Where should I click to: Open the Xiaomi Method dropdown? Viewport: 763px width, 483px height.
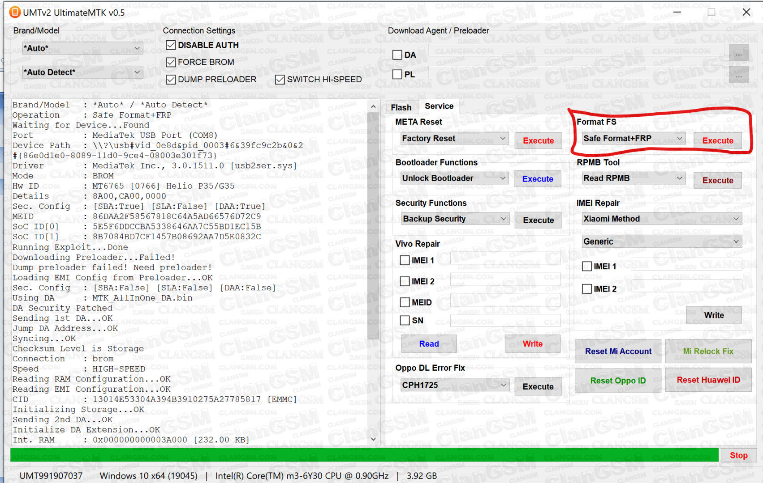click(661, 219)
